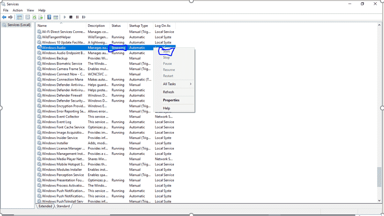Click the blue Help question-mark toolbar icon
Image resolution: width=384 pixels, height=216 pixels.
(49, 17)
